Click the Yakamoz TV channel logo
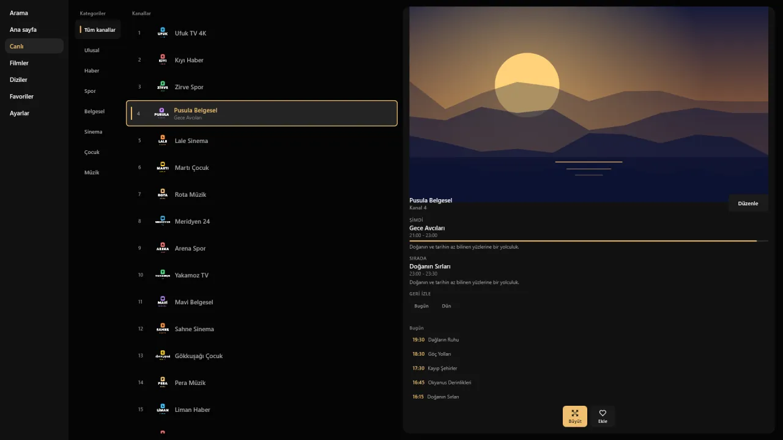Image resolution: width=783 pixels, height=440 pixels. (x=162, y=275)
